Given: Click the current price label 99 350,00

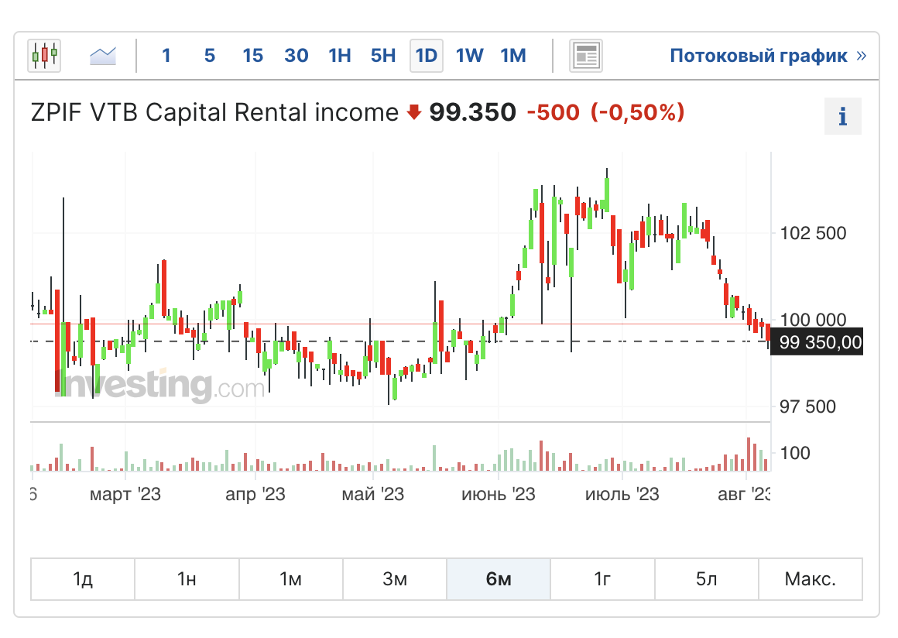Looking at the screenshot, I should click(x=817, y=342).
